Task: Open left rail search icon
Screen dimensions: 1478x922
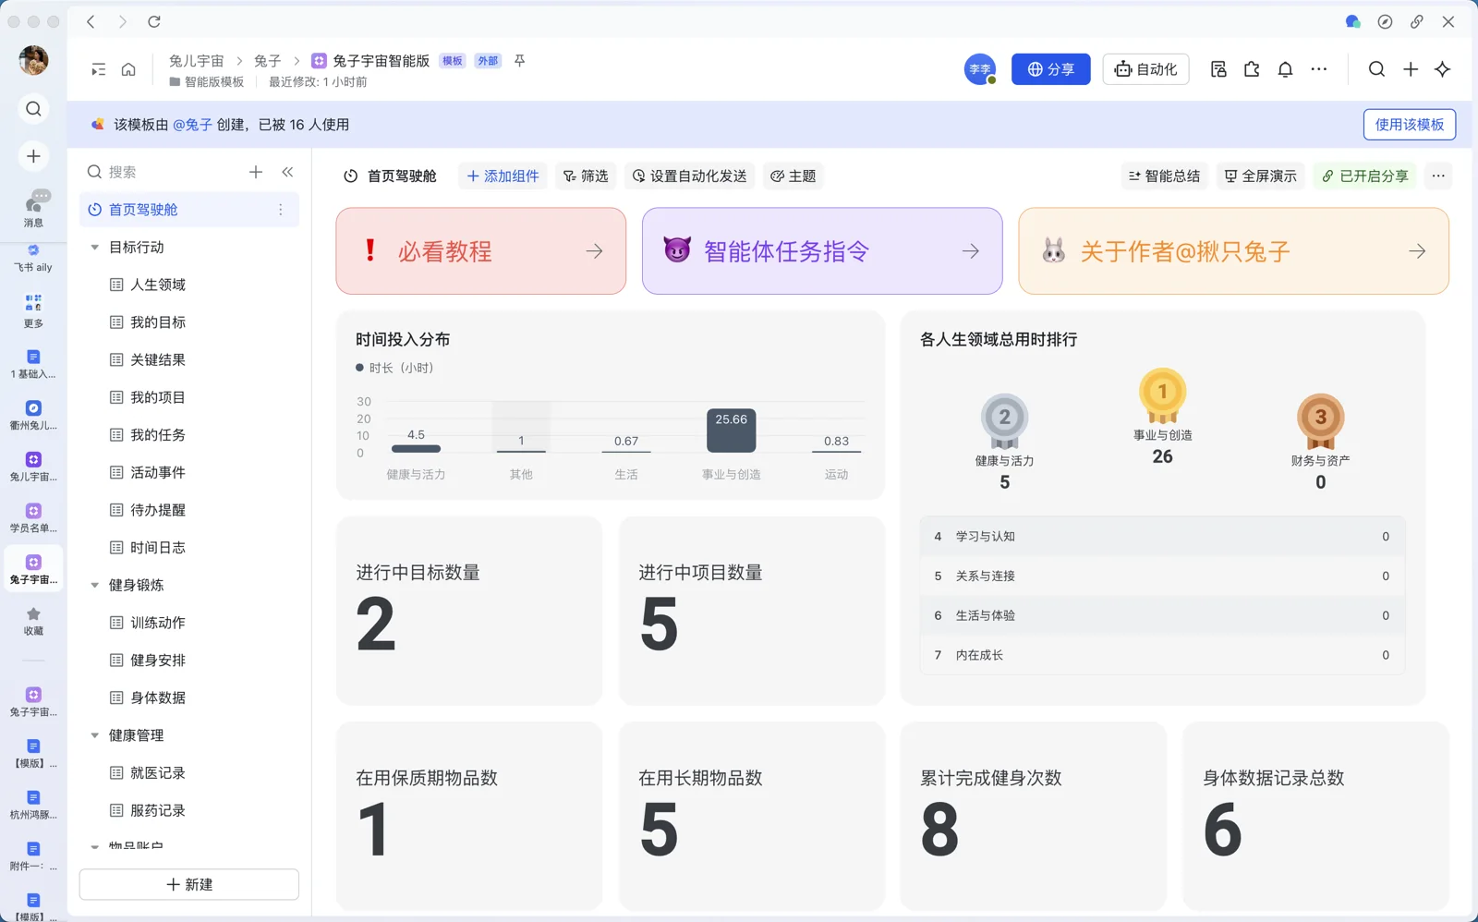Action: [x=33, y=109]
